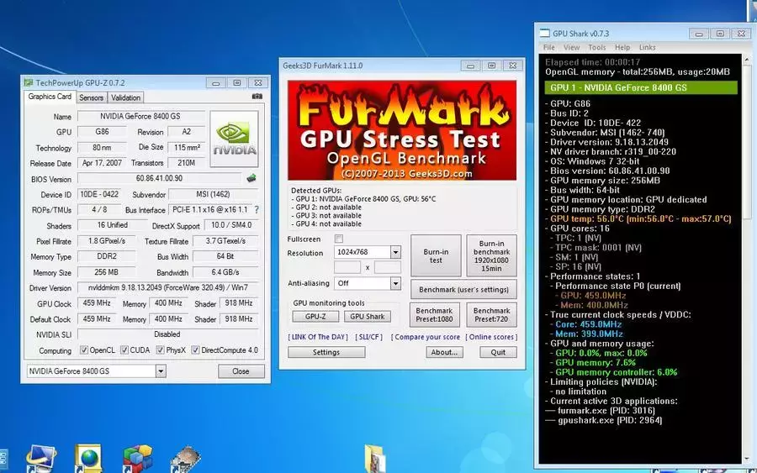This screenshot has width=757, height=473.
Task: Click the gpushark.exe (PID: 2964) line
Action: point(610,420)
